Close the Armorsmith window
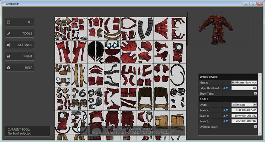 click(259, 4)
